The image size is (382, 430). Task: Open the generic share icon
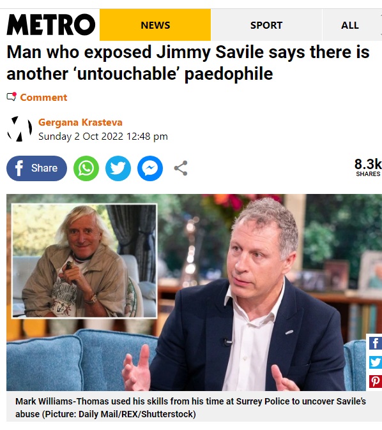[x=181, y=168]
